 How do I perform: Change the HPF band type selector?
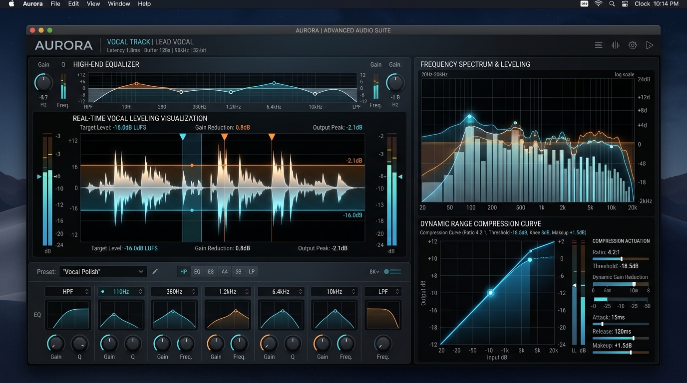[x=68, y=292]
